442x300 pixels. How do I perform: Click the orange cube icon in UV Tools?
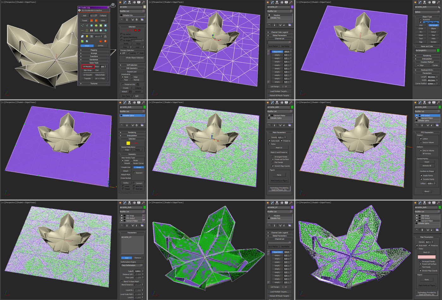101,41
